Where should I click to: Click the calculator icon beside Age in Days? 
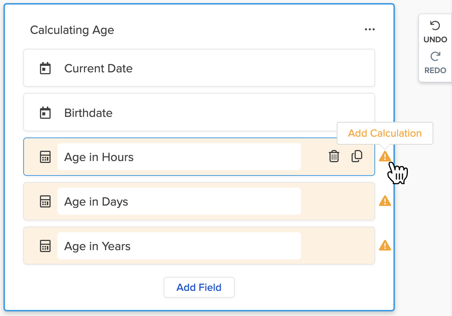pyautogui.click(x=45, y=201)
